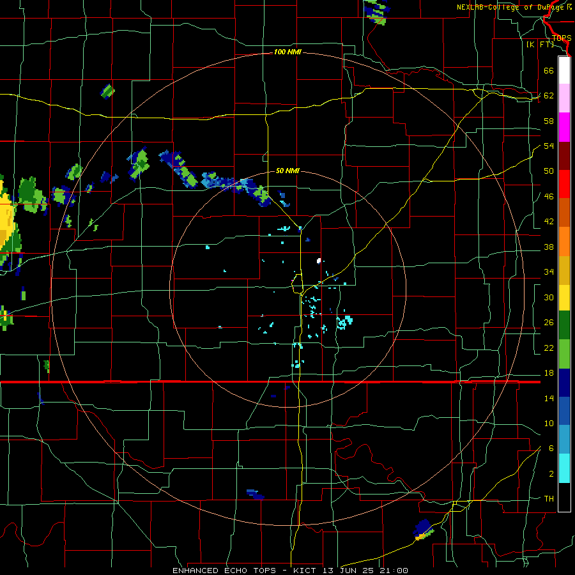The width and height of the screenshot is (575, 575).
Task: Select the '10' legend value
Action: (549, 424)
